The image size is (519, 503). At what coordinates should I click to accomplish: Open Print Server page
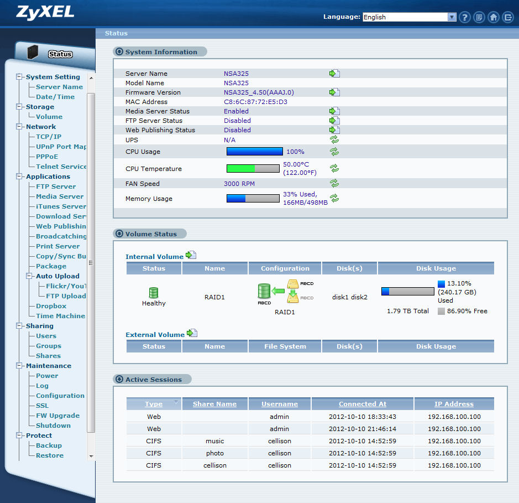coord(57,246)
